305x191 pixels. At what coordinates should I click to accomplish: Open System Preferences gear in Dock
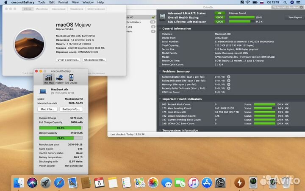[x=220, y=183]
